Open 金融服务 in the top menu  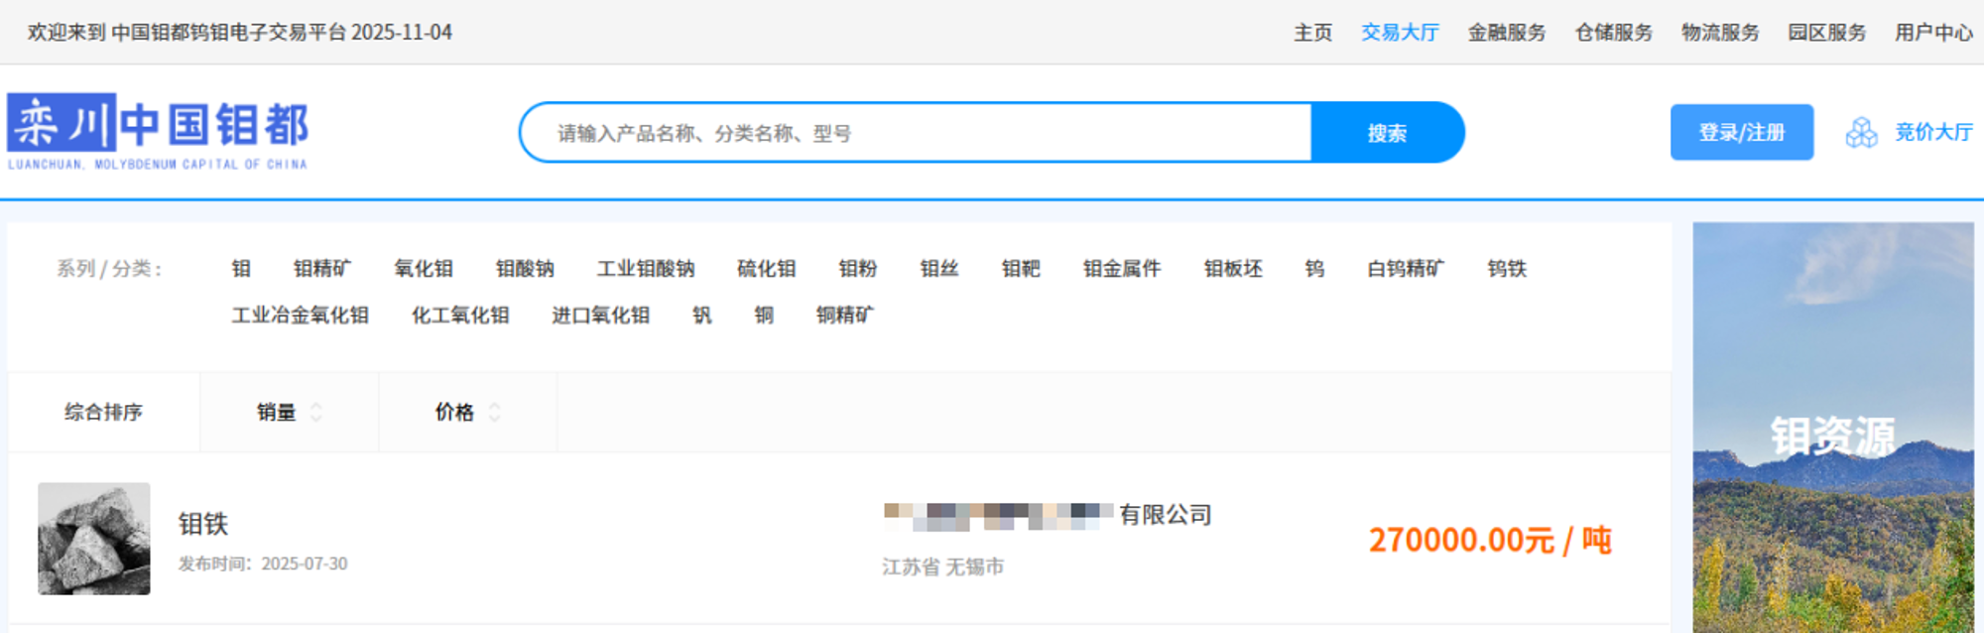pyautogui.click(x=1507, y=33)
